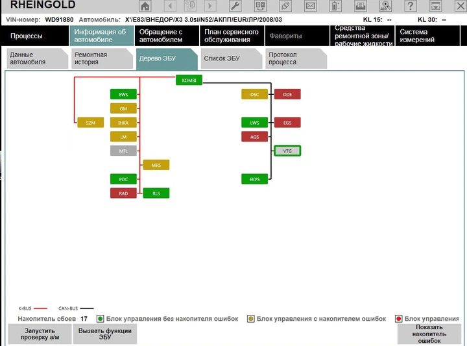
Task: Select the EKPS control unit node
Action: pos(254,179)
